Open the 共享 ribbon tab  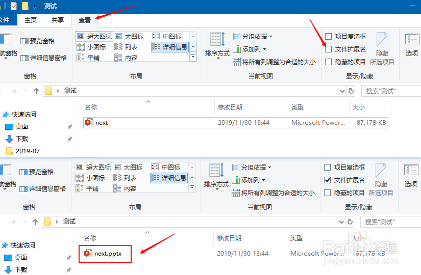point(58,20)
